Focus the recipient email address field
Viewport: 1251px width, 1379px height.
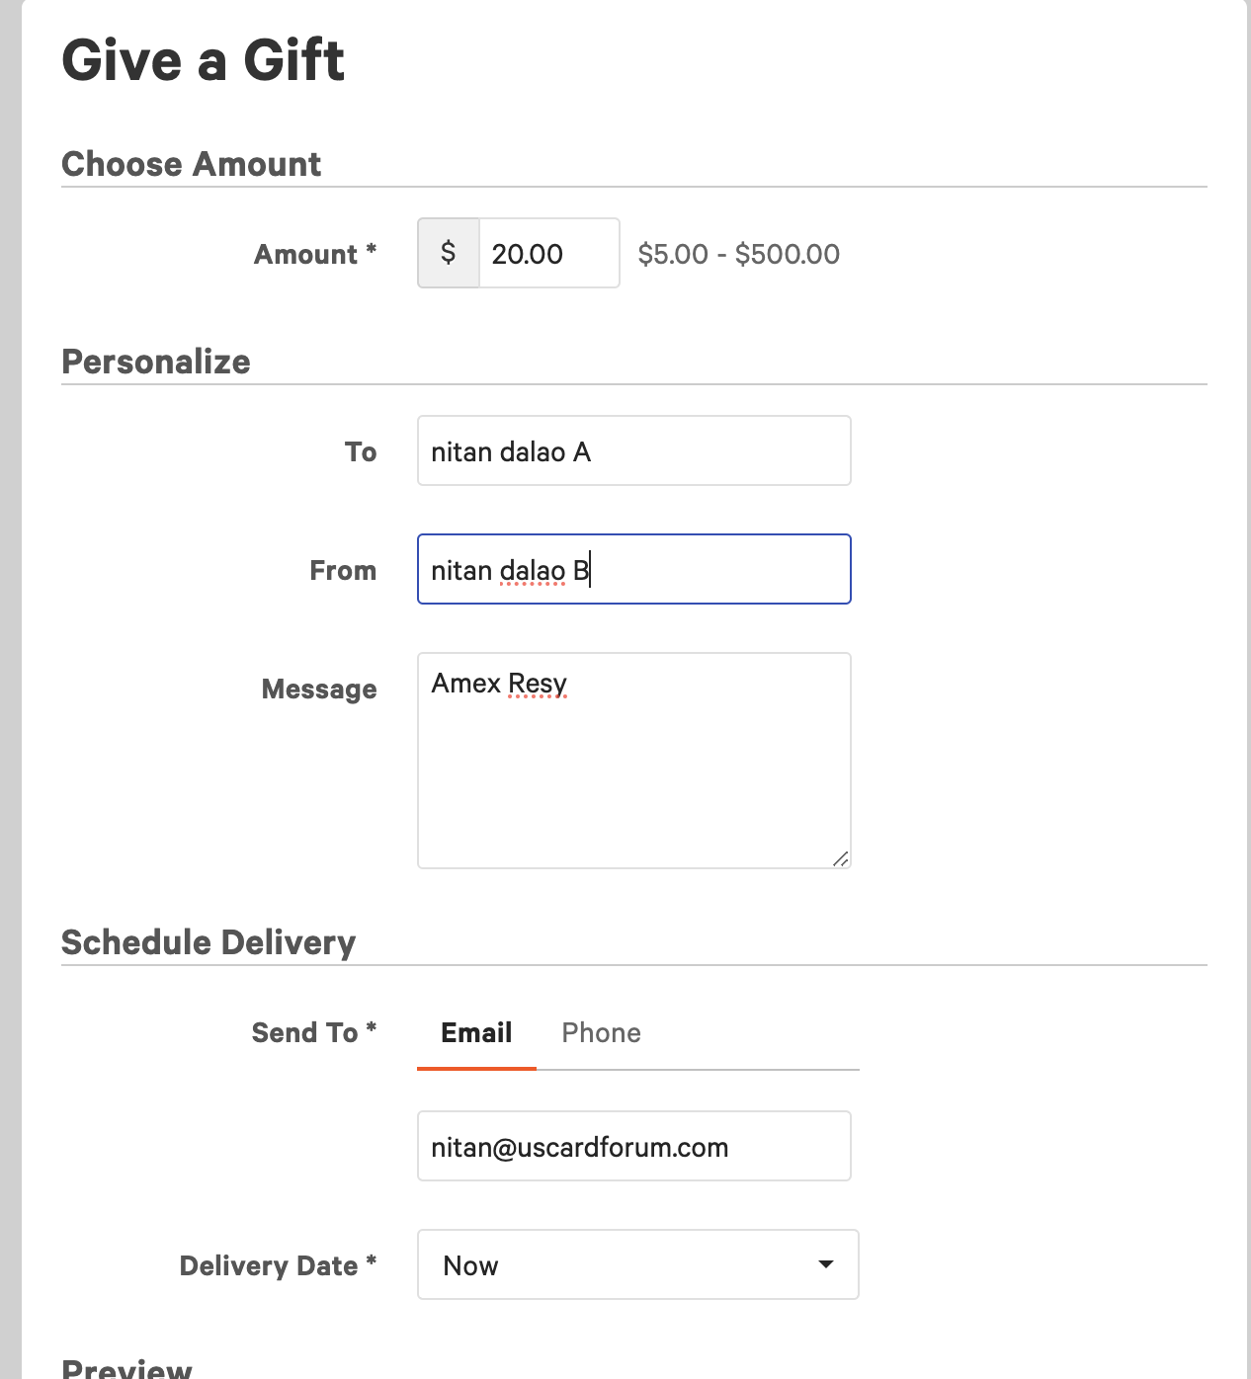(633, 1147)
